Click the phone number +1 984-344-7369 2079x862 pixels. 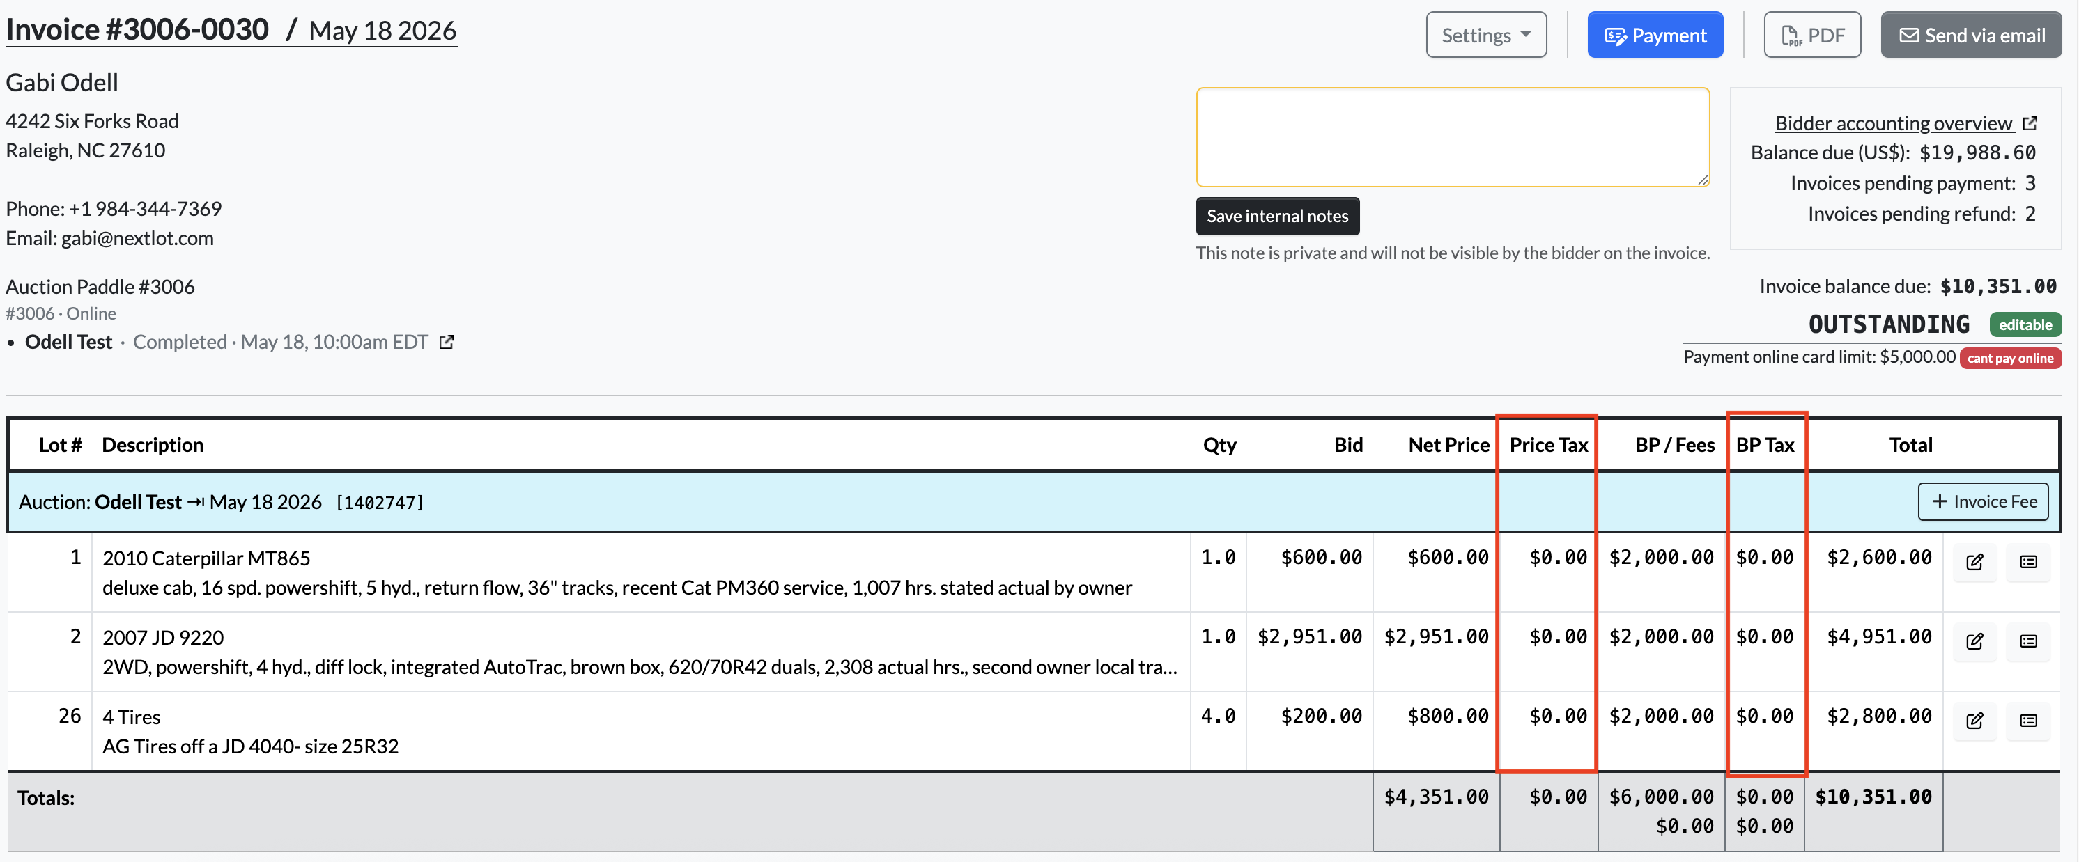[146, 209]
